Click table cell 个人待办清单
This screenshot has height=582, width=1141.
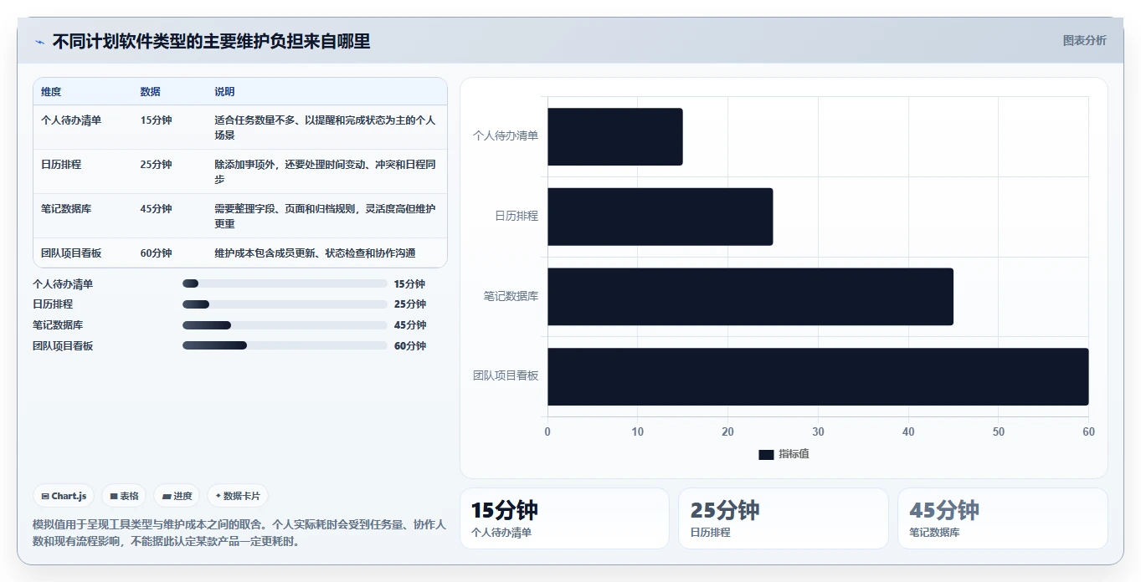pyautogui.click(x=71, y=120)
